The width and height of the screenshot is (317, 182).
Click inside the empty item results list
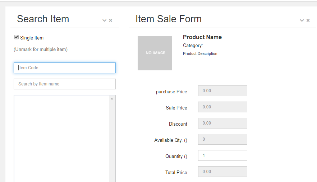point(61,139)
